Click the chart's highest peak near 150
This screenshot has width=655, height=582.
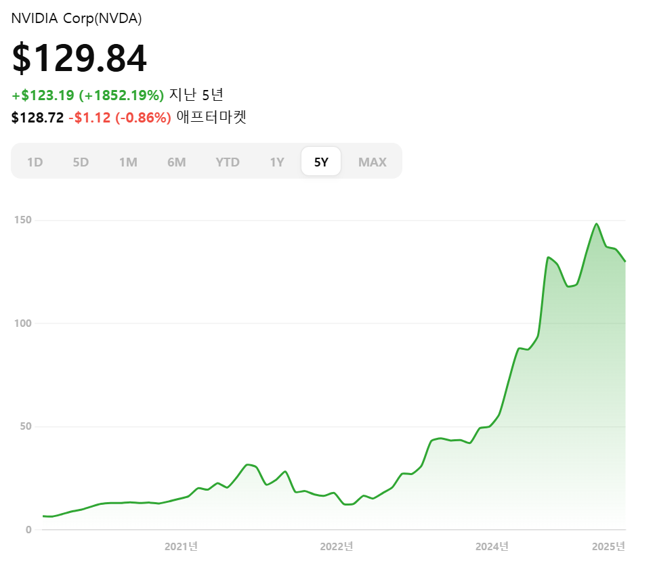click(x=597, y=224)
